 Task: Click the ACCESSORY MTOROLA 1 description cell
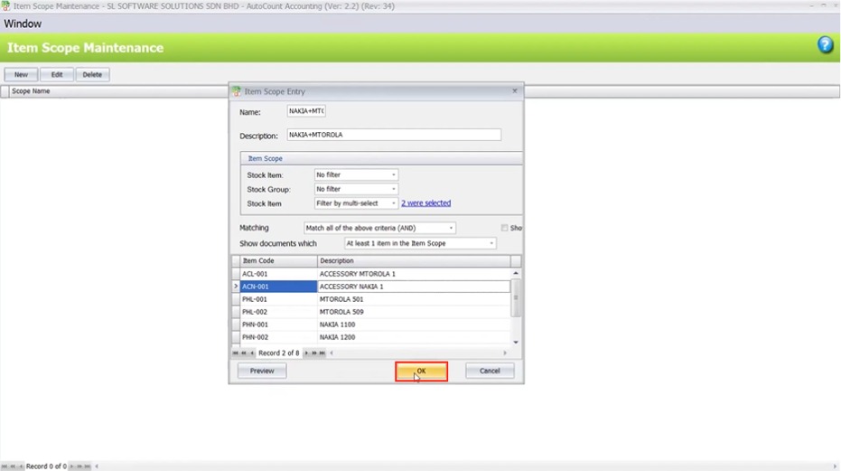pos(414,274)
